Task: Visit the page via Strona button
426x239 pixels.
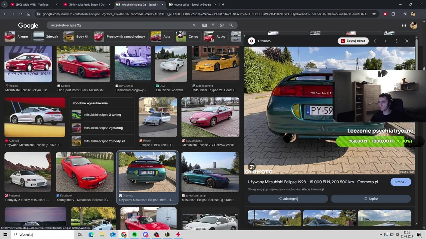Action: click(401, 182)
